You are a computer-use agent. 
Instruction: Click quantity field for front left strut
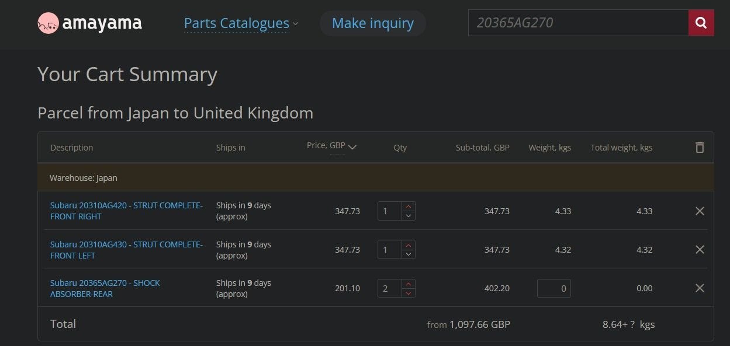(390, 250)
